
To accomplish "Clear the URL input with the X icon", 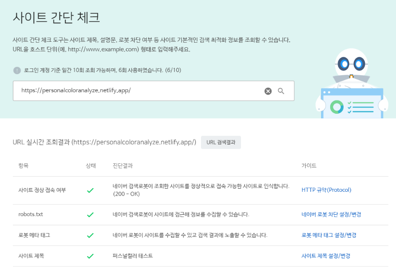I will (x=268, y=91).
